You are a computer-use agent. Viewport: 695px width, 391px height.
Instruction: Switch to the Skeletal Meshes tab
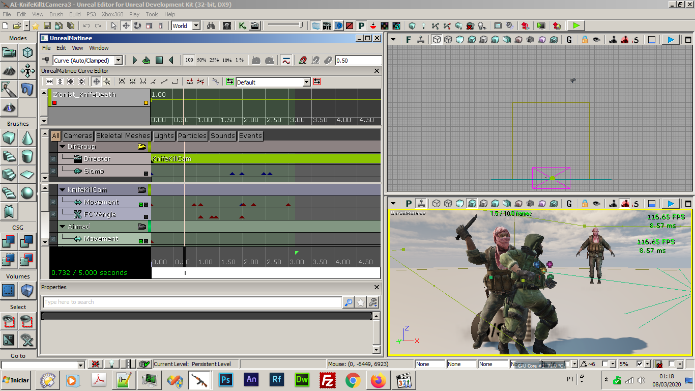point(123,135)
